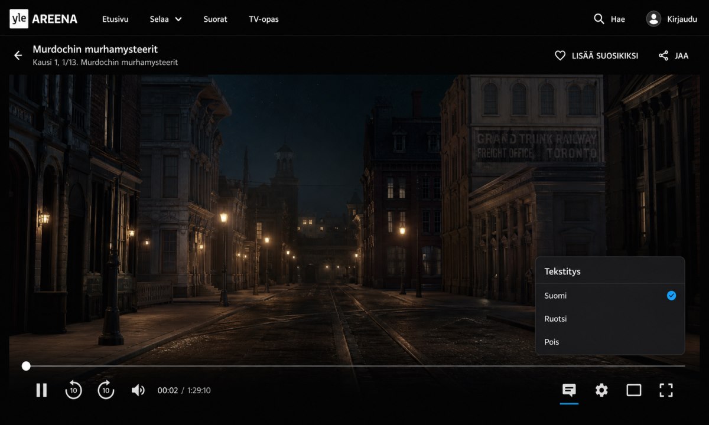Select Ruotsi subtitles

pyautogui.click(x=610, y=319)
